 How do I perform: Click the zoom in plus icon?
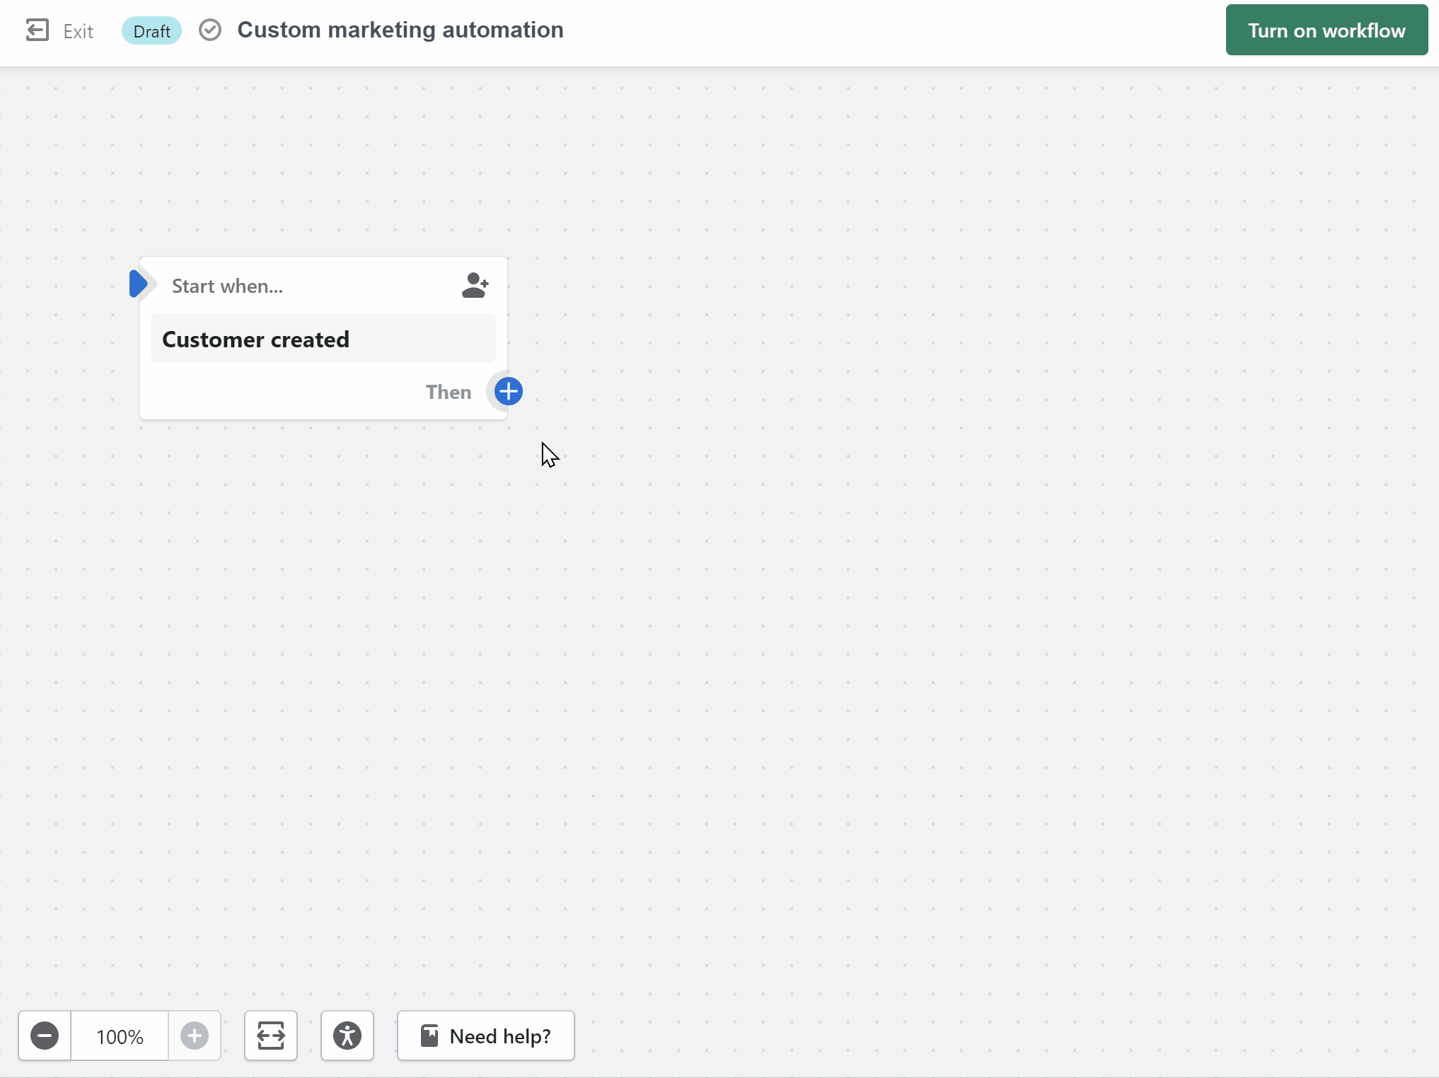[195, 1035]
